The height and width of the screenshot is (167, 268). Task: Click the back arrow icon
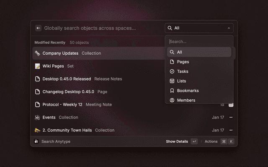[38, 28]
